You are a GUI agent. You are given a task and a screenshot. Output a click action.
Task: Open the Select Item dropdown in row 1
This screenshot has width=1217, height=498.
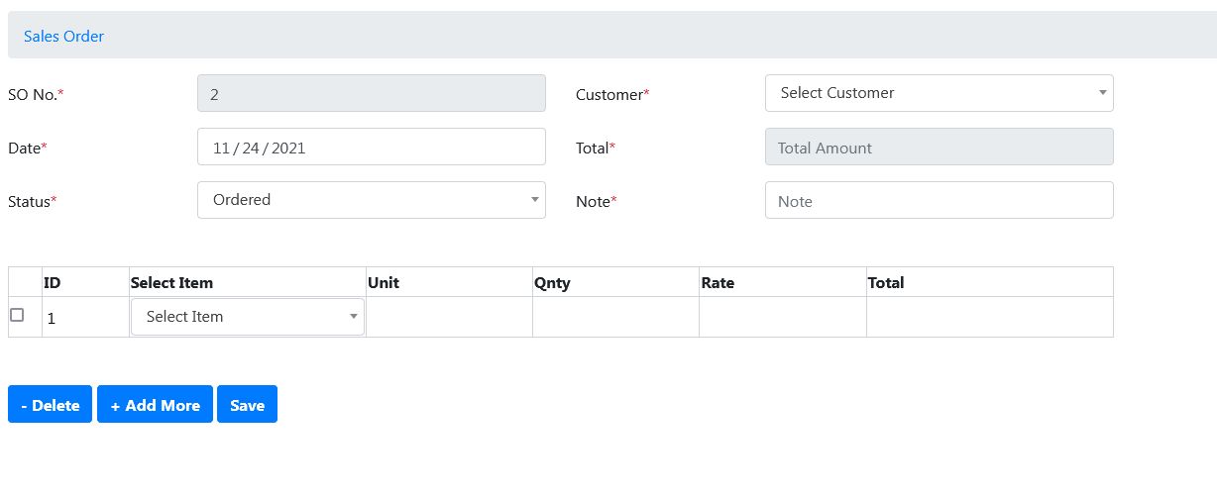[247, 317]
